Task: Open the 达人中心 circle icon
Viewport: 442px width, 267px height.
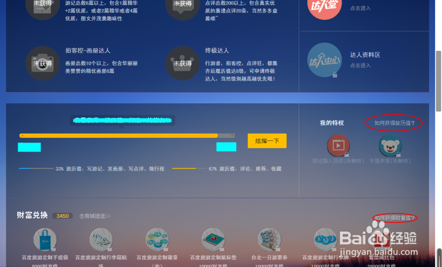Action: tap(324, 60)
